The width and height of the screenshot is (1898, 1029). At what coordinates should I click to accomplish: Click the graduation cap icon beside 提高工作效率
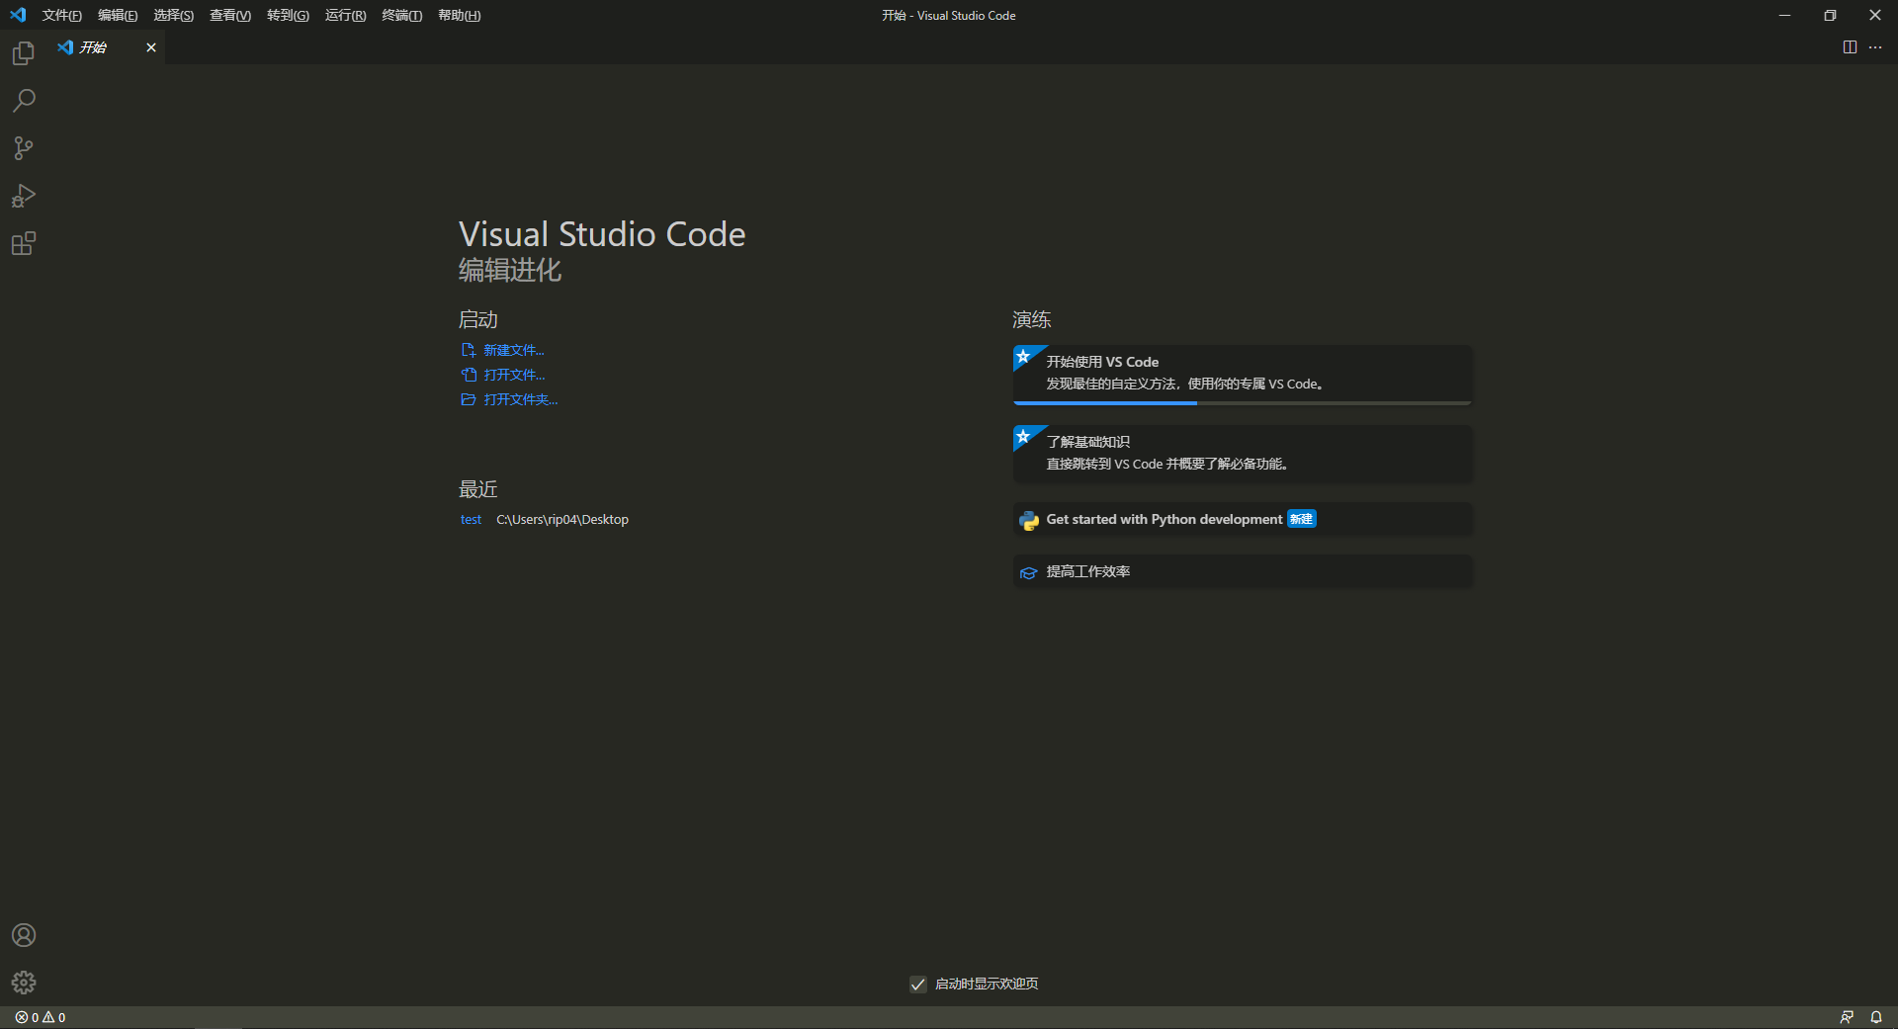click(1029, 572)
